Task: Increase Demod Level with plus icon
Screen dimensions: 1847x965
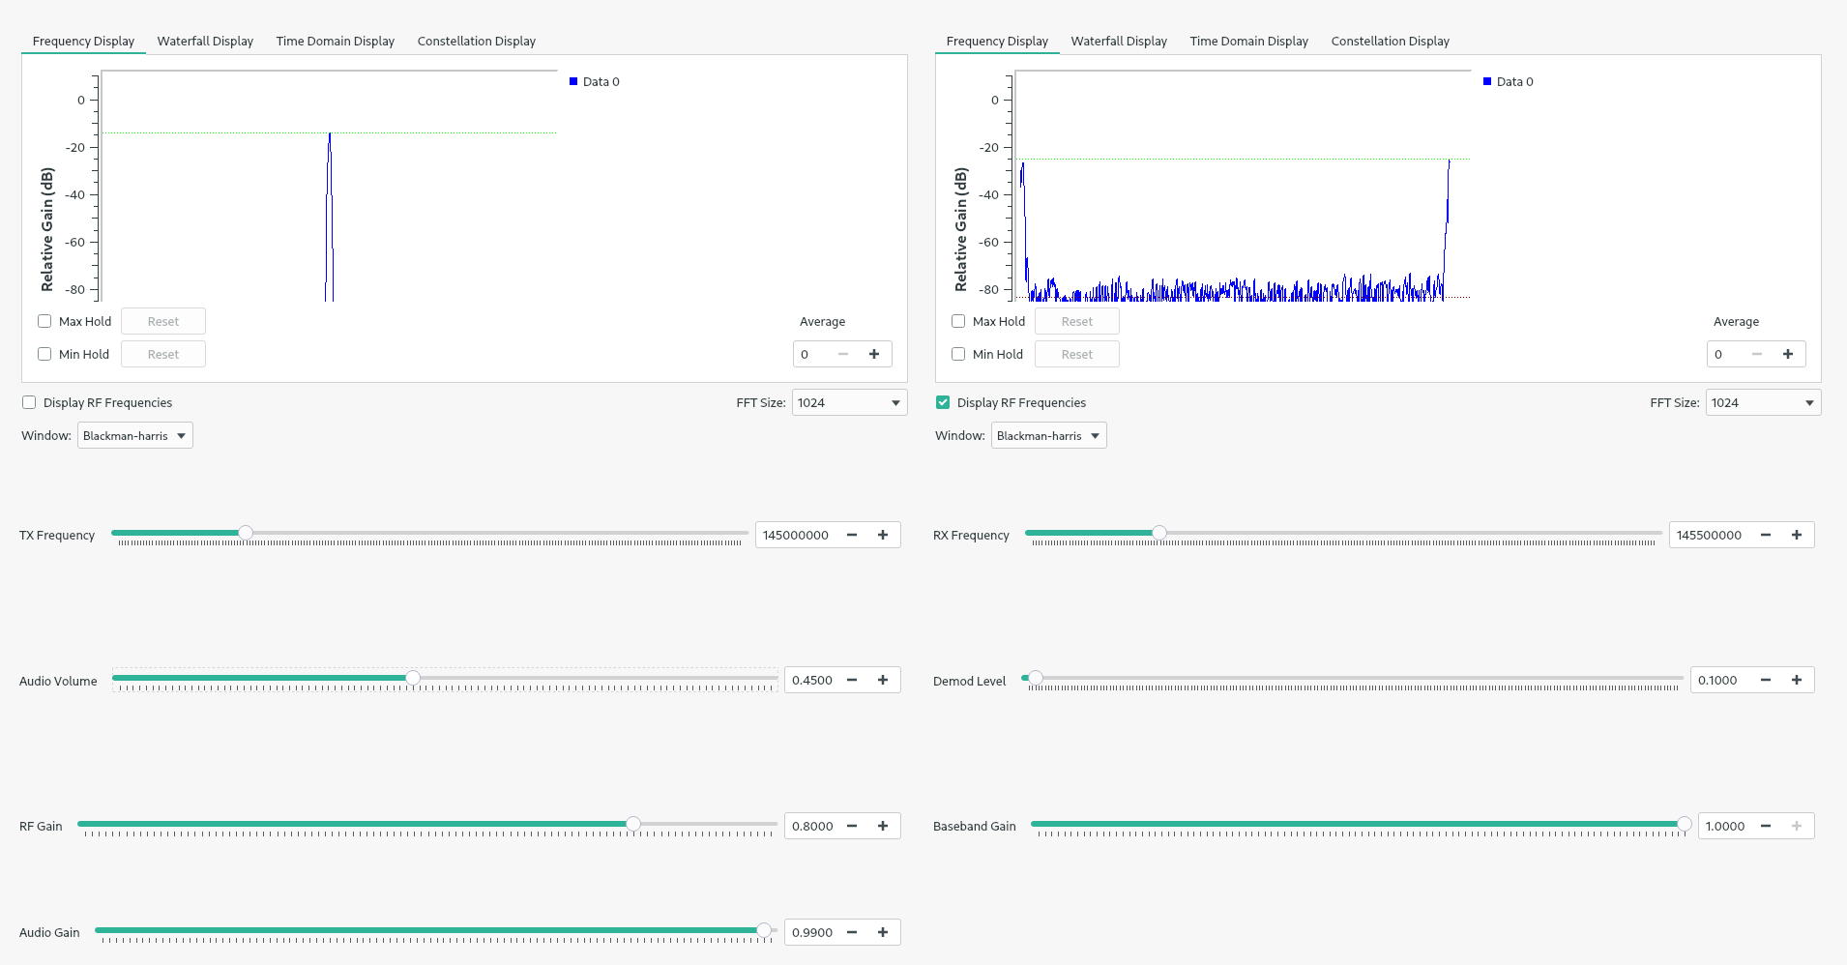Action: [1797, 680]
